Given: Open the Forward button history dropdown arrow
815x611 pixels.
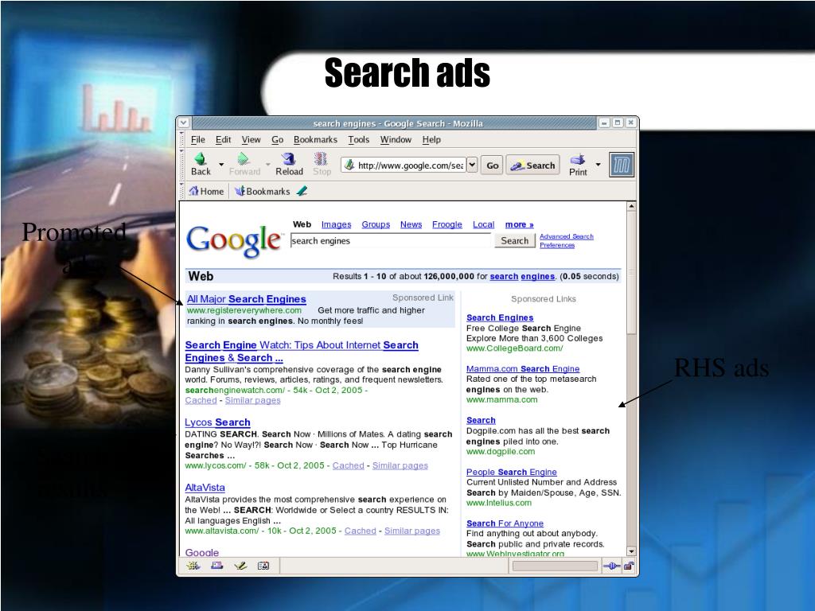Looking at the screenshot, I should (x=268, y=164).
